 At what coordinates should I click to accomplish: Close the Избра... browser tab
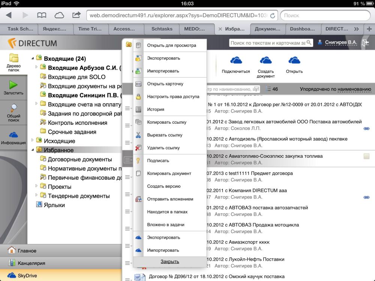click(220, 29)
